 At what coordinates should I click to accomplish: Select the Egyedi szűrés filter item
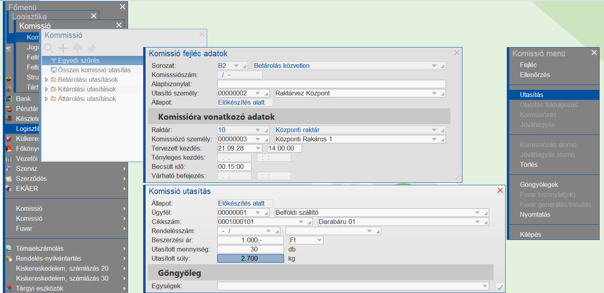click(x=78, y=60)
